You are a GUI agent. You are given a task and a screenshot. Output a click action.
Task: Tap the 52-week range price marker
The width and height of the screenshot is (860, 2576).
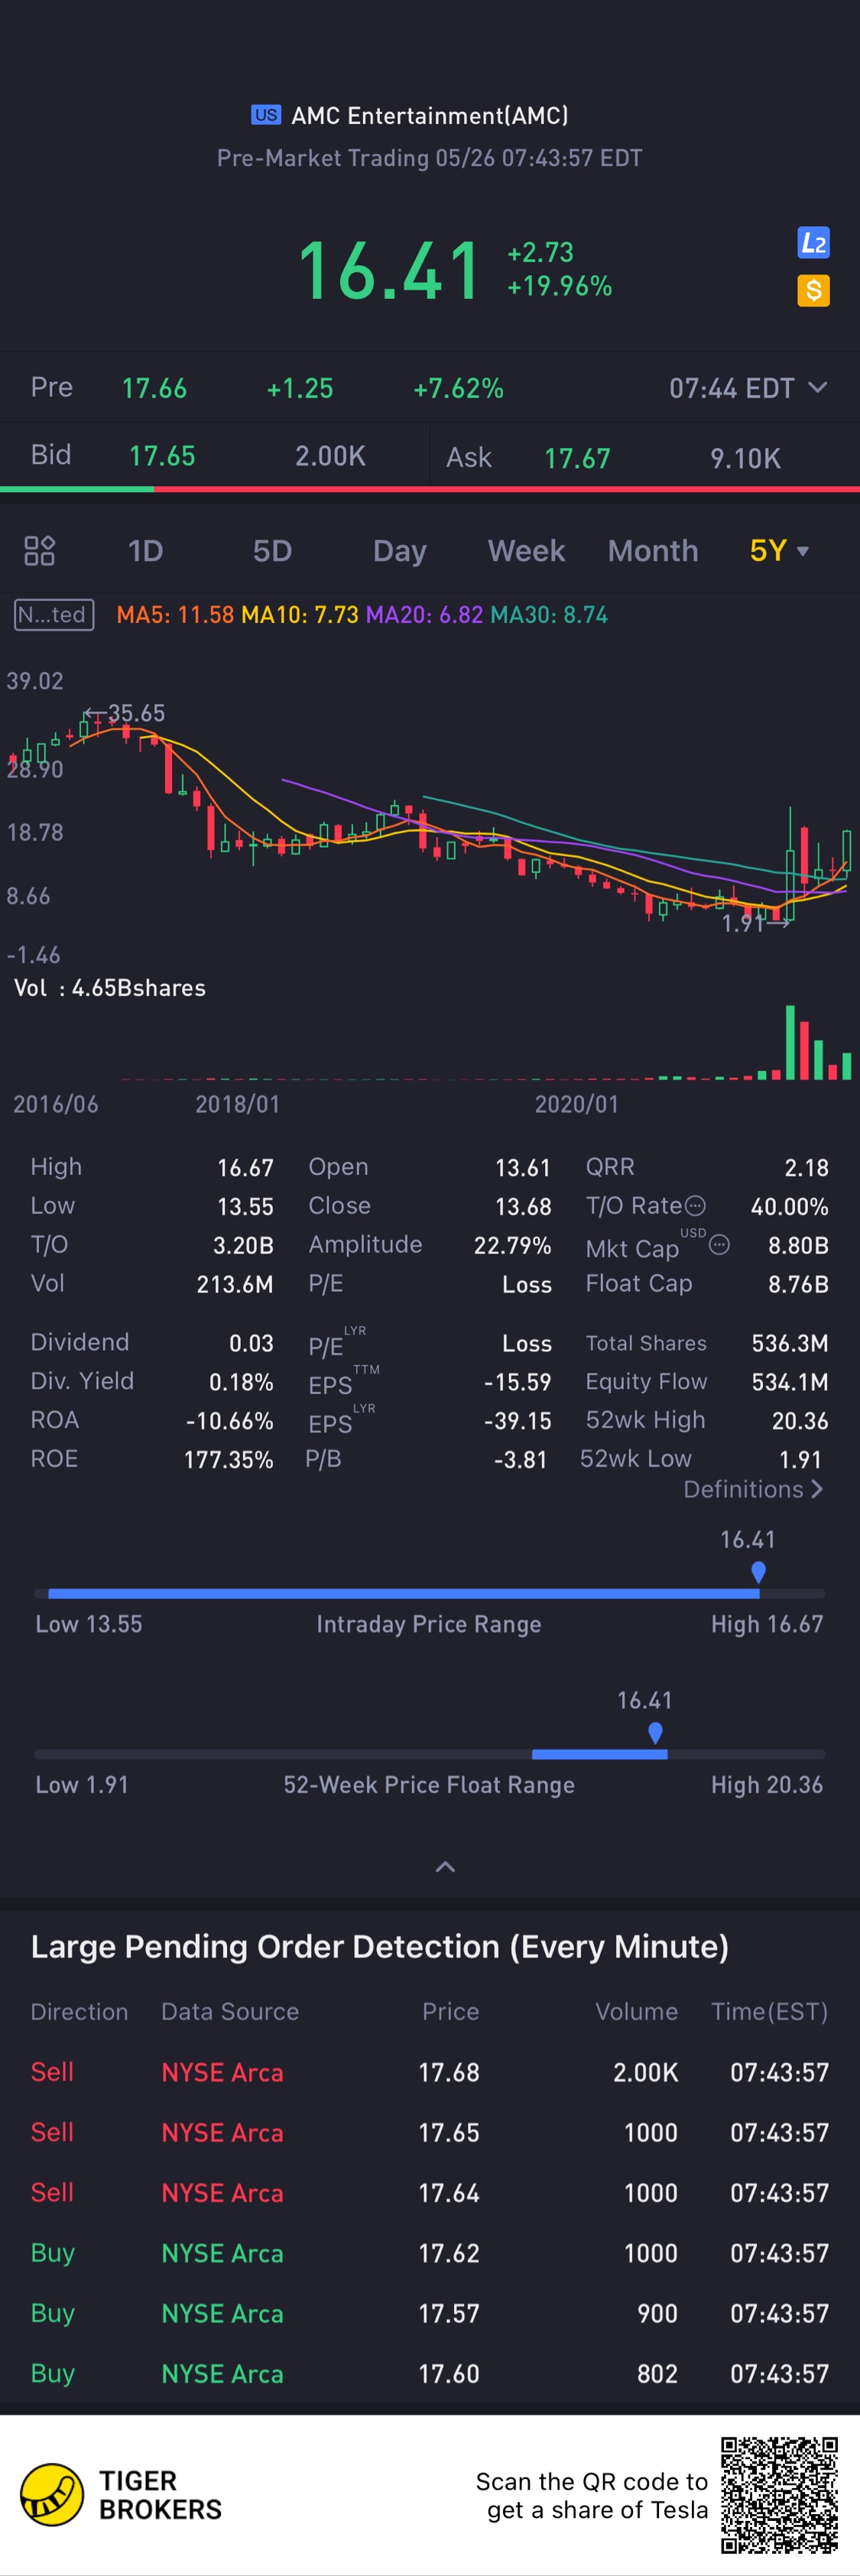pyautogui.click(x=655, y=1732)
